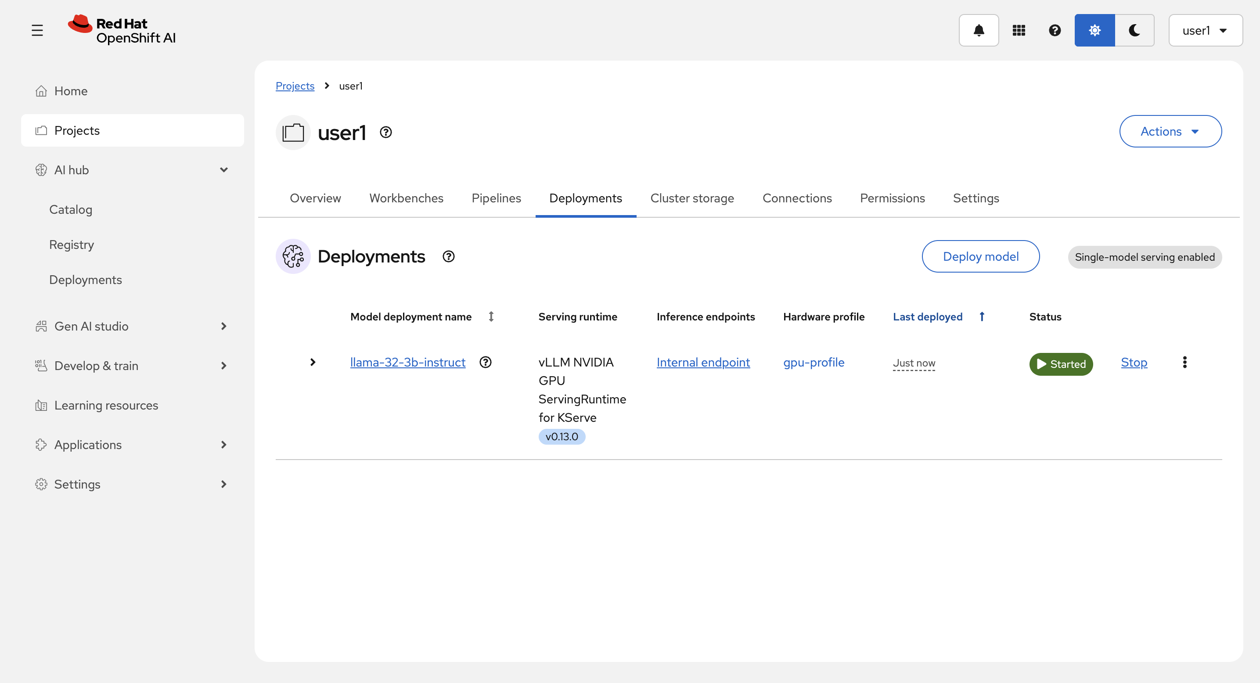This screenshot has height=683, width=1260.
Task: Switch to the Workbenches tab
Action: tap(406, 198)
